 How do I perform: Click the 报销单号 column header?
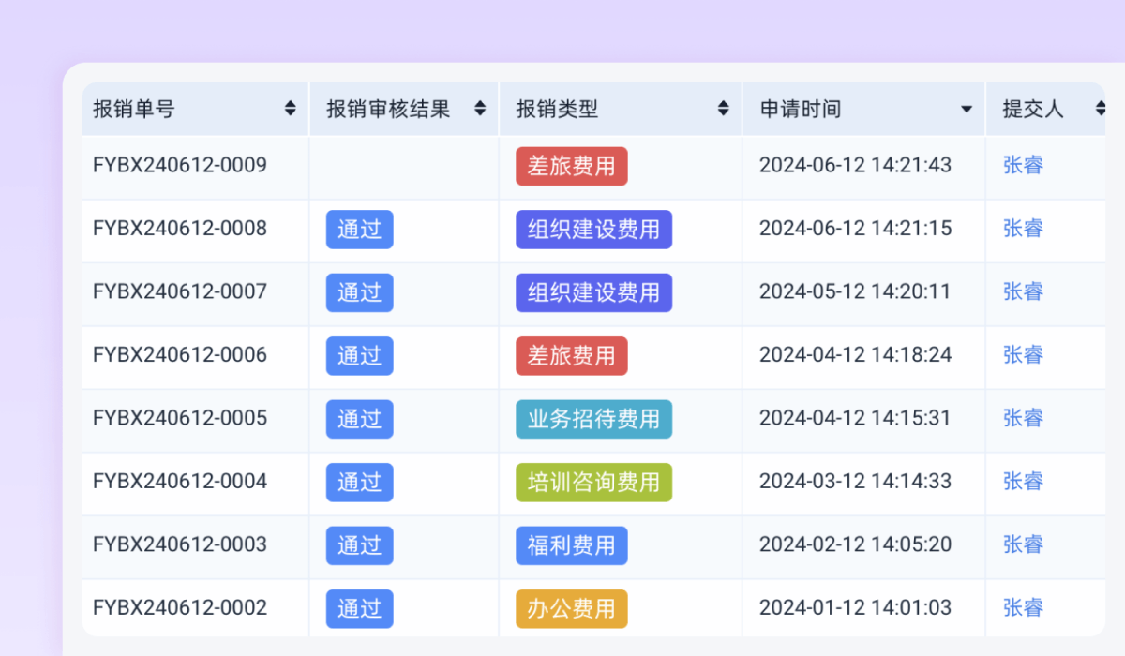[195, 109]
